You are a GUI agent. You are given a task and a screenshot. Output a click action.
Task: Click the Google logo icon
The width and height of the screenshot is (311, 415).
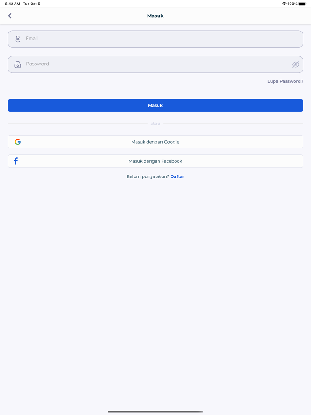(x=18, y=142)
